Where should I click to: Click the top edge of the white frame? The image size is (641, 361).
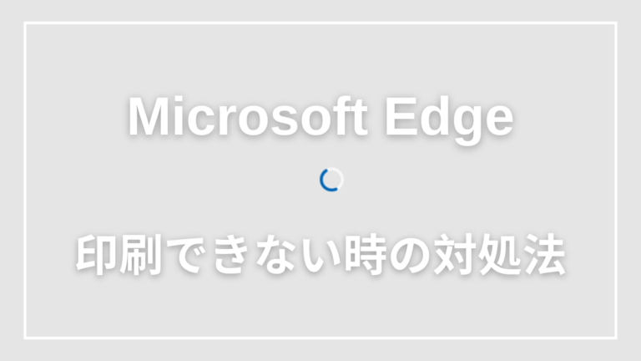point(320,23)
